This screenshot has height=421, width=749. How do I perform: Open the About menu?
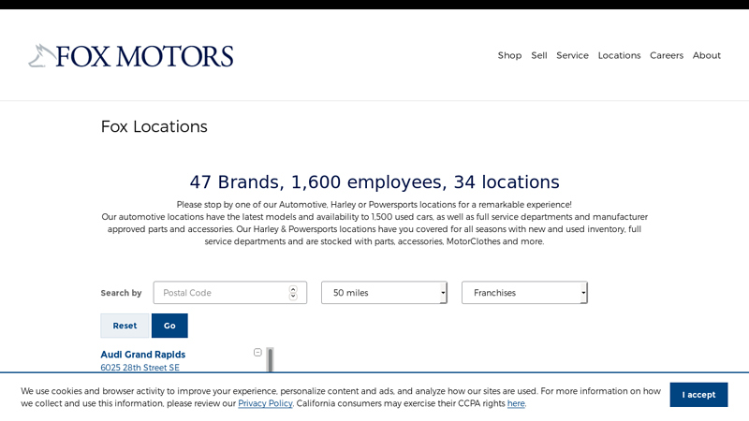click(x=707, y=55)
